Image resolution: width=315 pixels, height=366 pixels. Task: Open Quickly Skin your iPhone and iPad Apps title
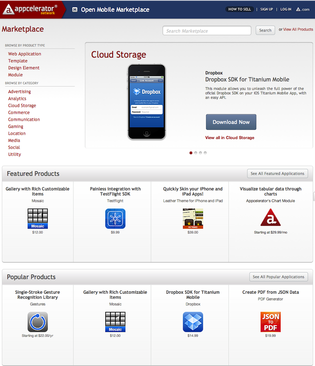click(x=193, y=191)
